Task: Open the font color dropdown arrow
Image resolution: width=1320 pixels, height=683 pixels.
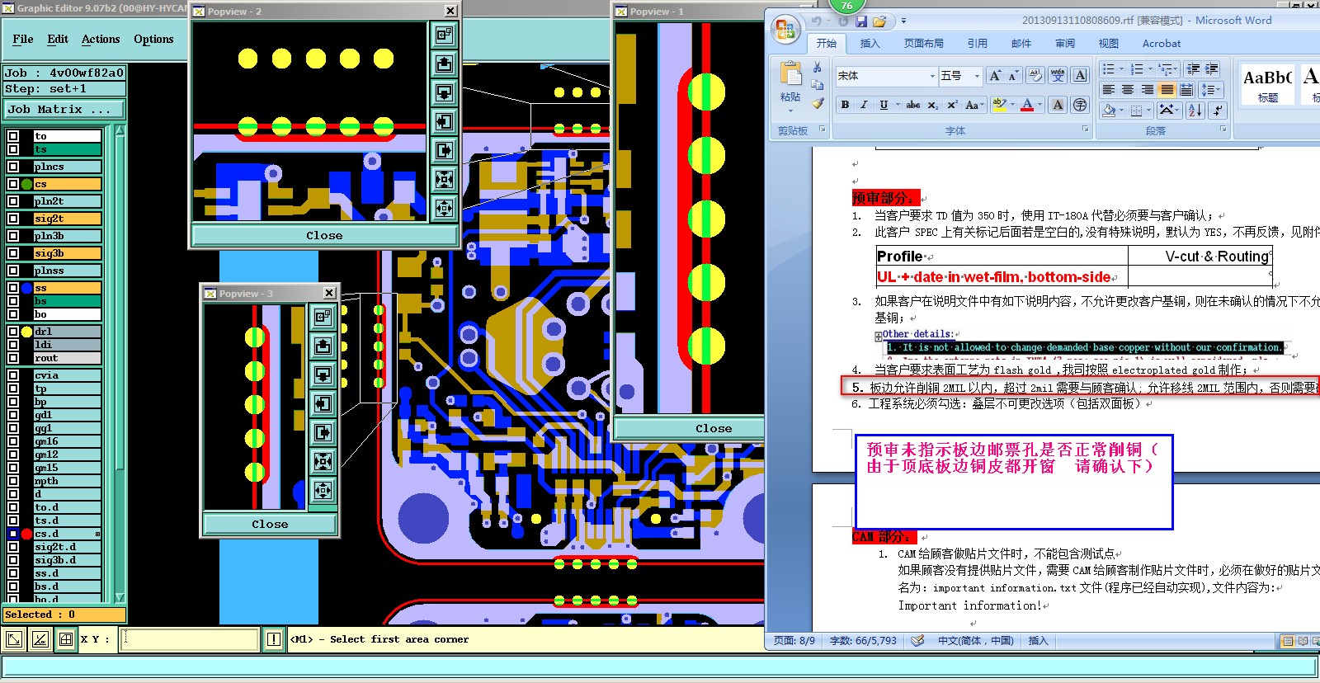Action: 1040,105
